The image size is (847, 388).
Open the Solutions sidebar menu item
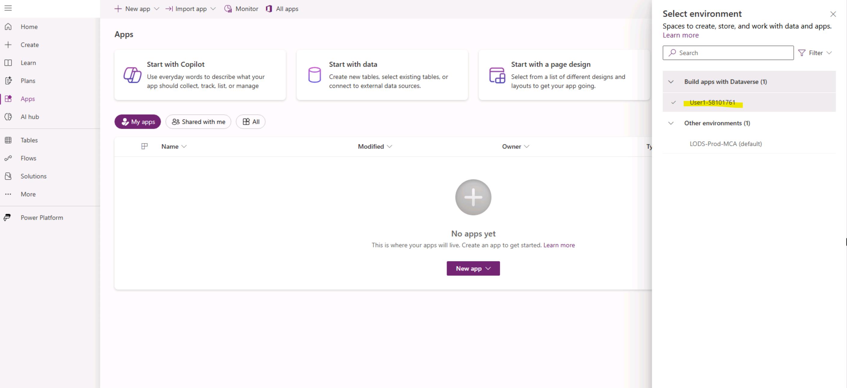pyautogui.click(x=33, y=176)
